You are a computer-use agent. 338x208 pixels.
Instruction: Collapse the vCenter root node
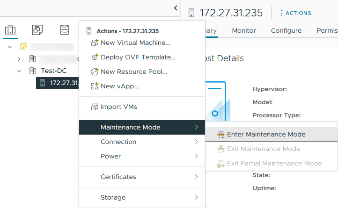coord(10,47)
